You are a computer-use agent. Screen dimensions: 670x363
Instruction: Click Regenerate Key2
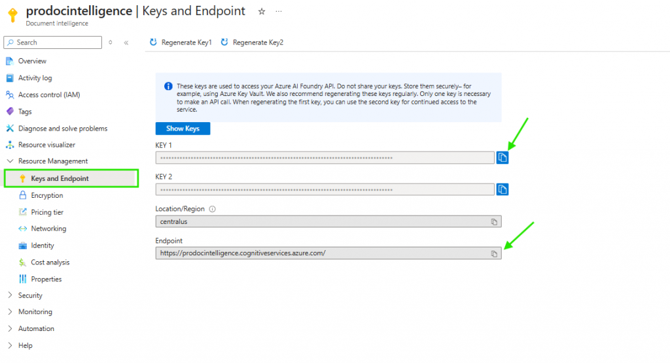click(x=252, y=42)
